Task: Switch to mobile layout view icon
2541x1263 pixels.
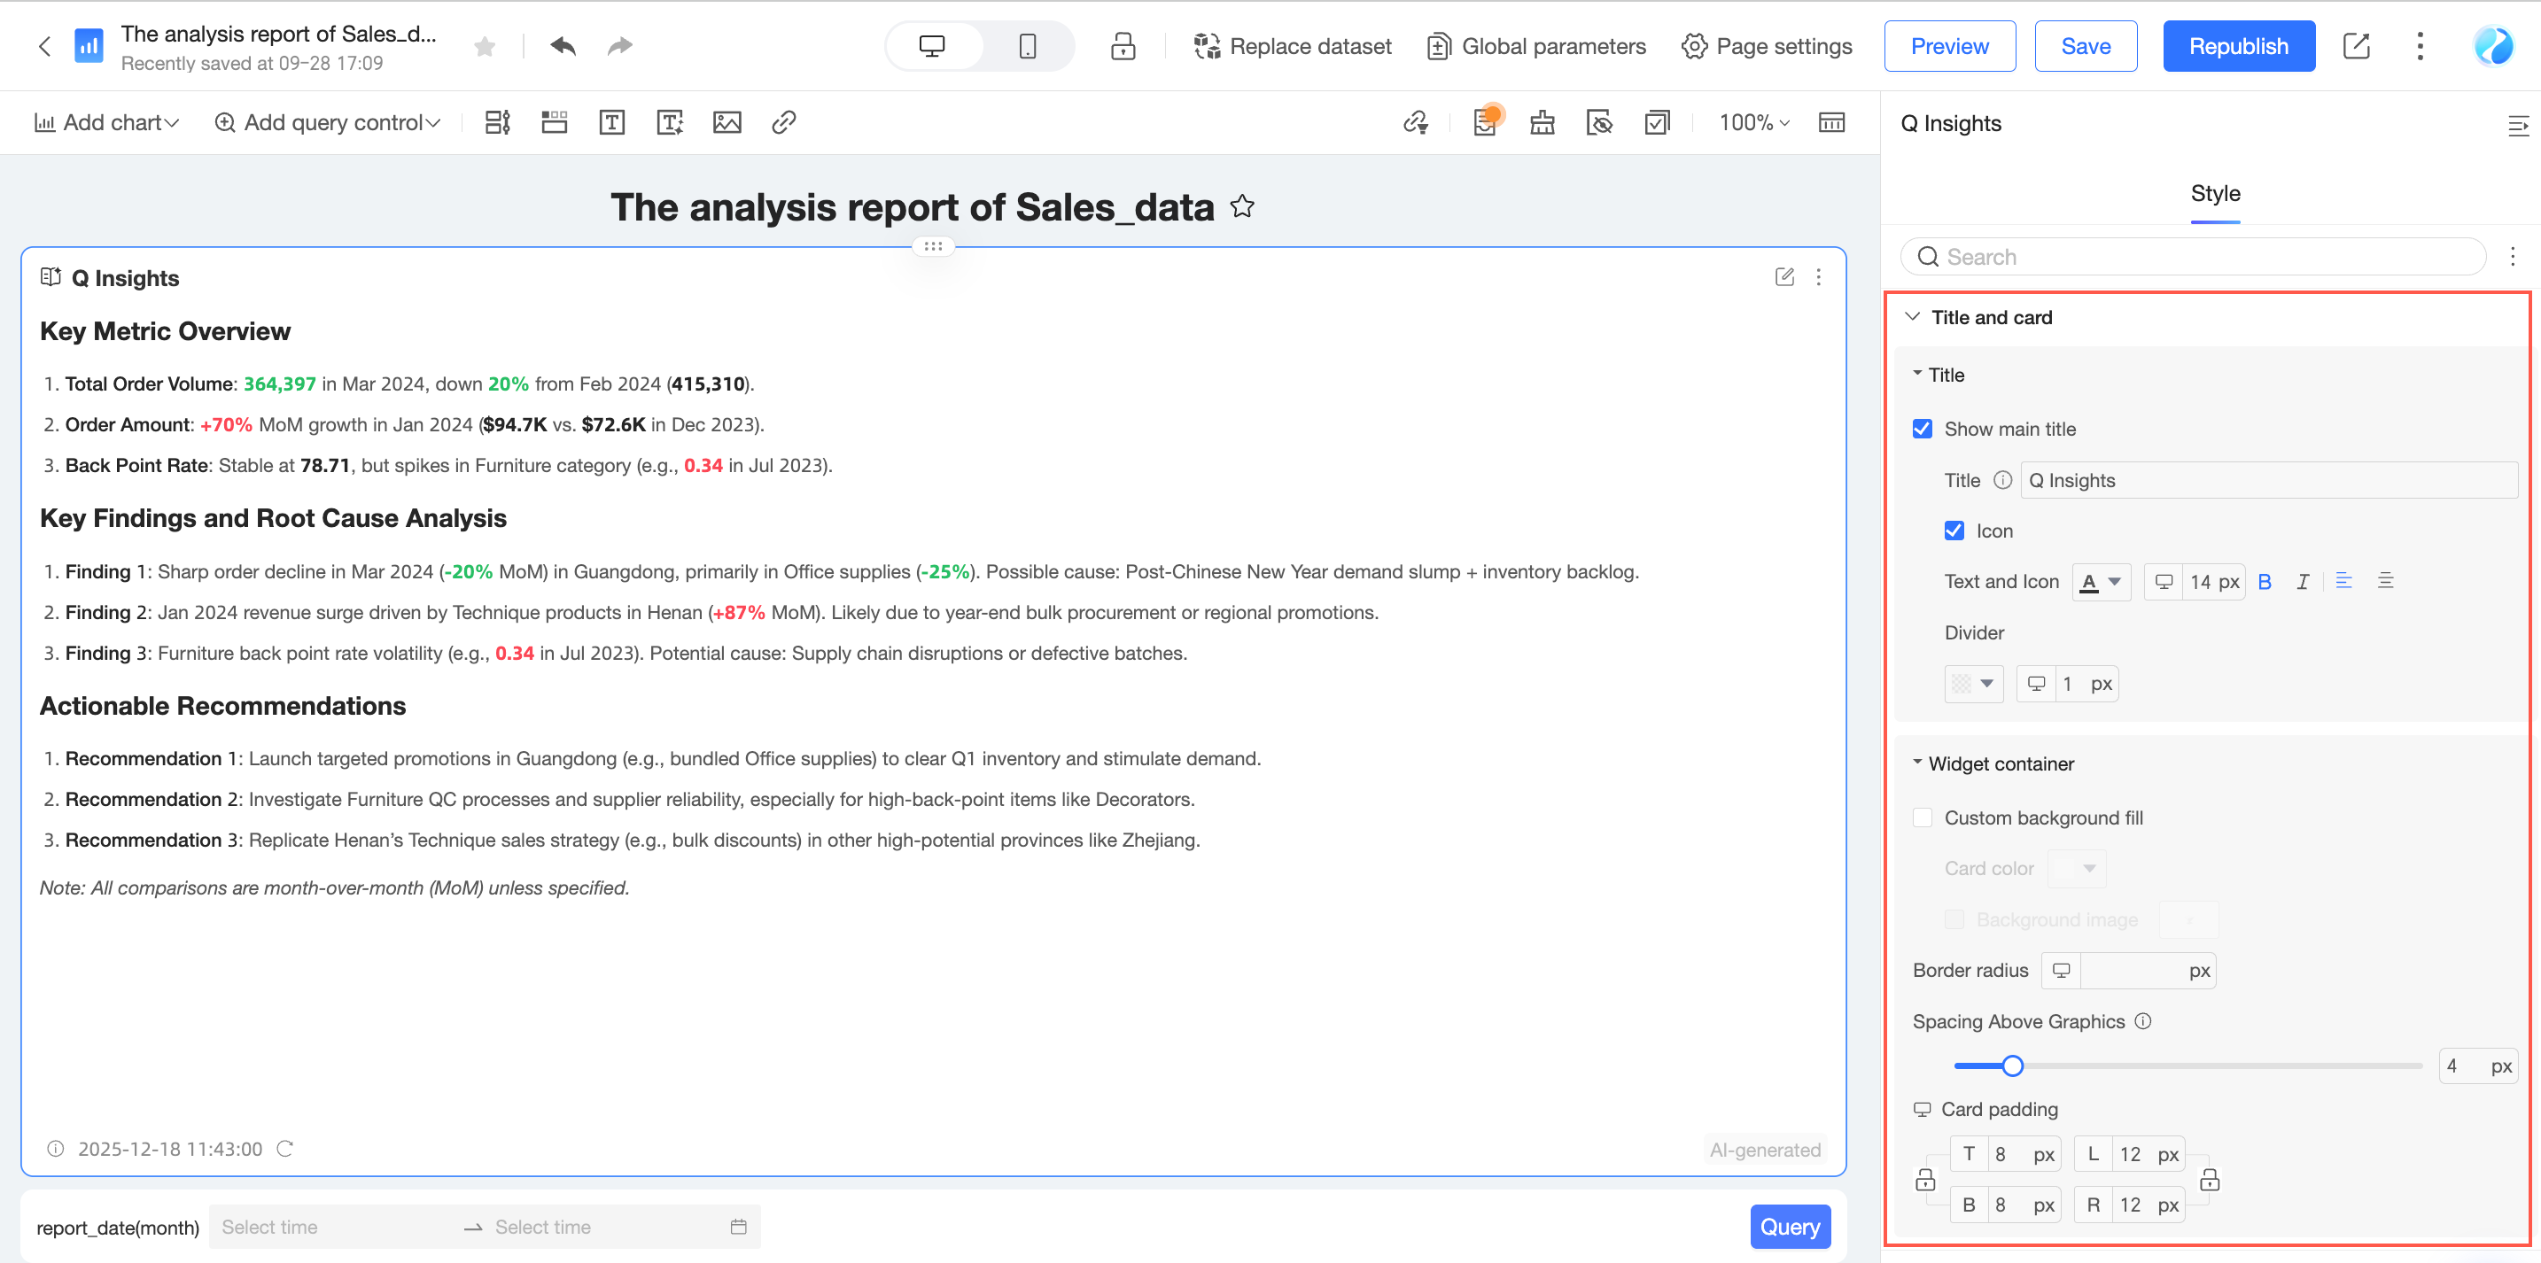Action: (x=1027, y=46)
